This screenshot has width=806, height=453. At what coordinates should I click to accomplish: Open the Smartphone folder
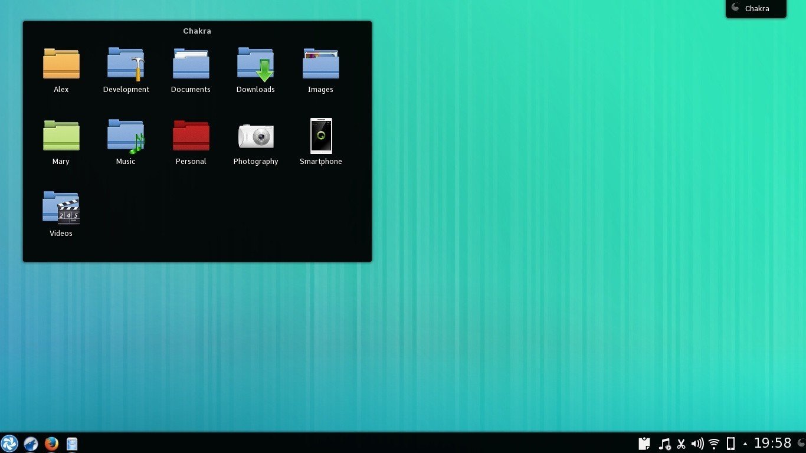(x=320, y=136)
